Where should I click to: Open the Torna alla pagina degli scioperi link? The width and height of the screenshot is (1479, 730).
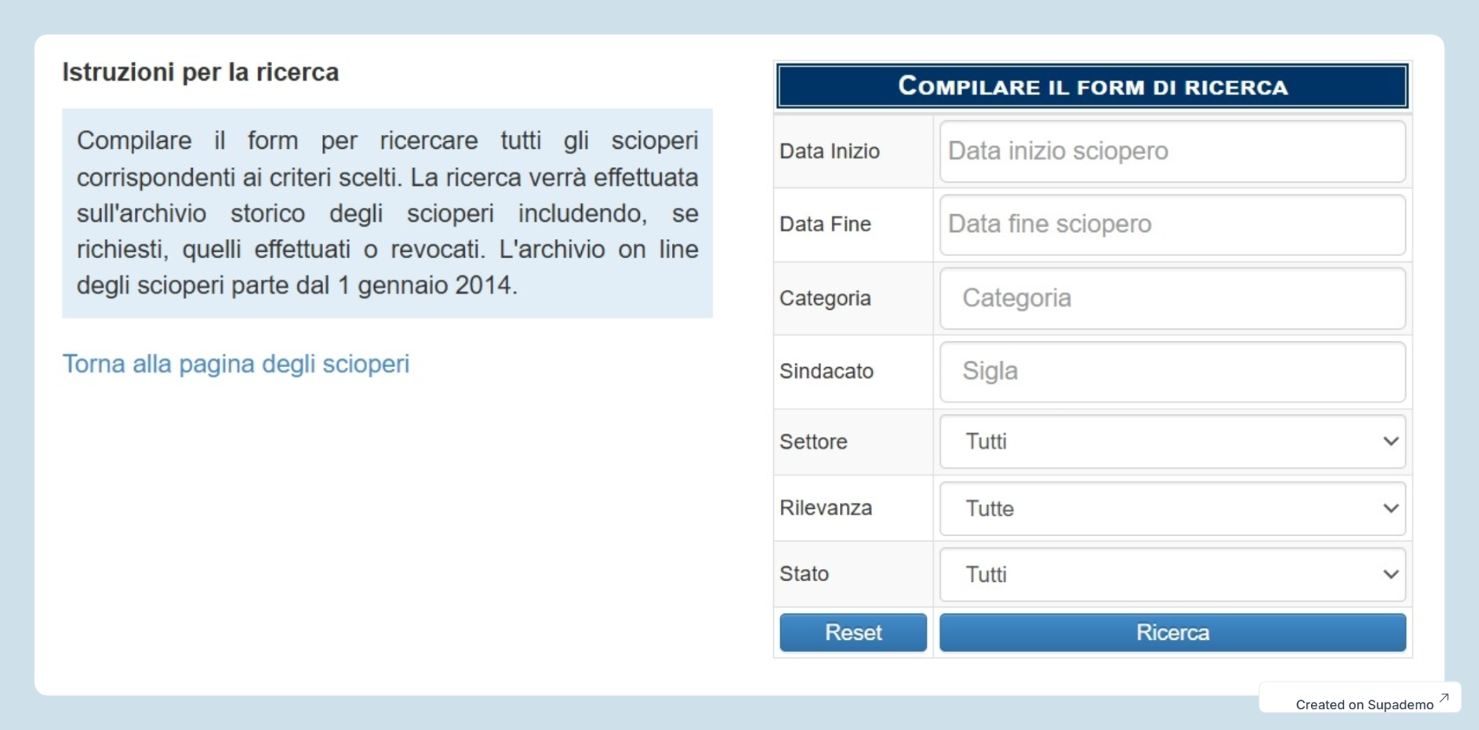coord(236,364)
